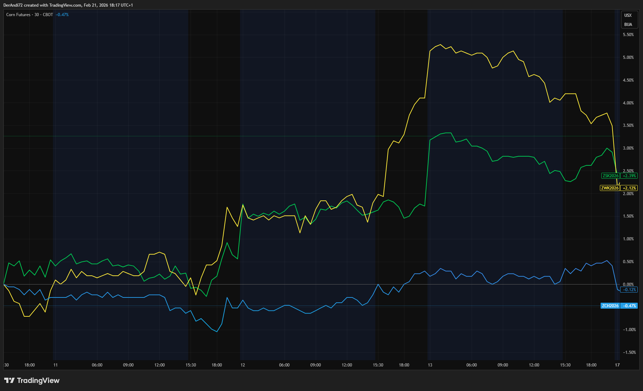Image resolution: width=643 pixels, height=391 pixels.
Task: Click date marker 12 on time axis
Action: (x=242, y=365)
